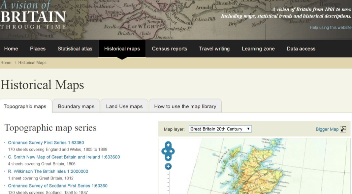Open R. Wilkinson The British Isles link
Image resolution: width=352 pixels, height=194 pixels.
pos(48,171)
